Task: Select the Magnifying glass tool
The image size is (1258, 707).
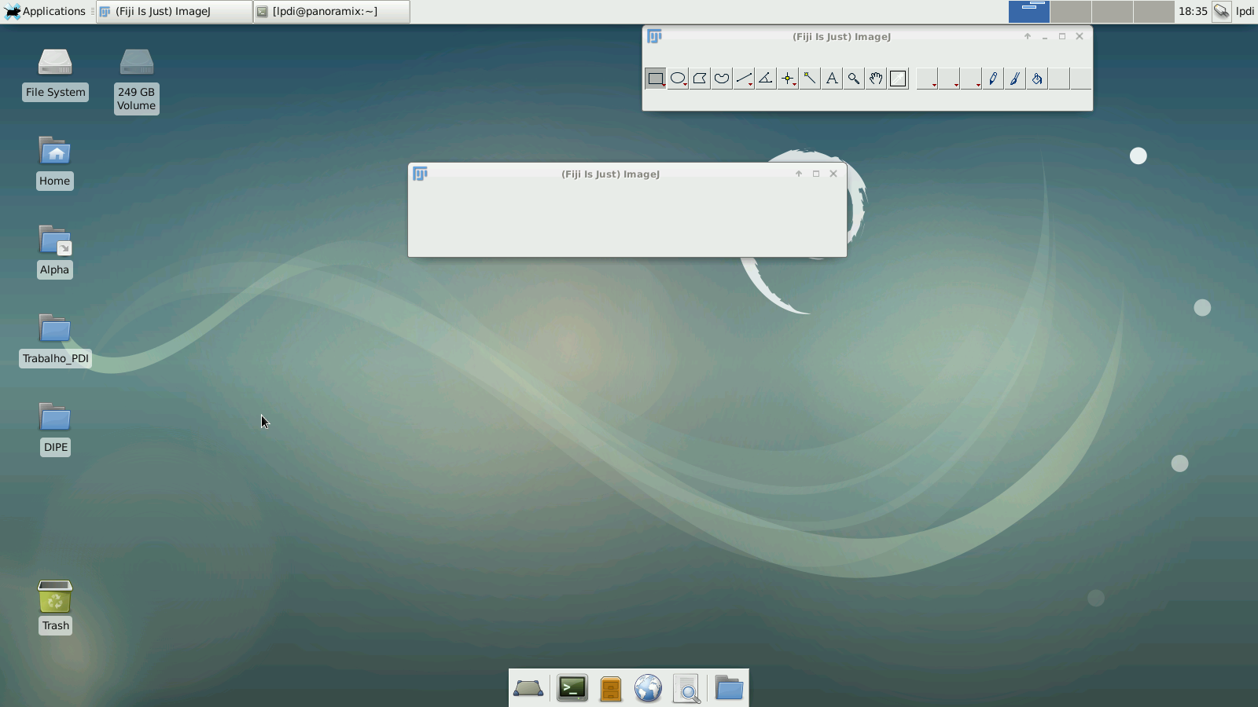Action: pyautogui.click(x=854, y=79)
